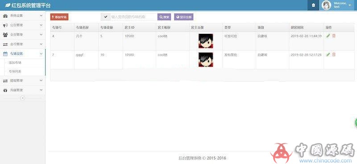Image resolution: width=357 pixels, height=164 pixels.
Task: Click the 红包系统管理平台 title link
Action: [x=31, y=5]
